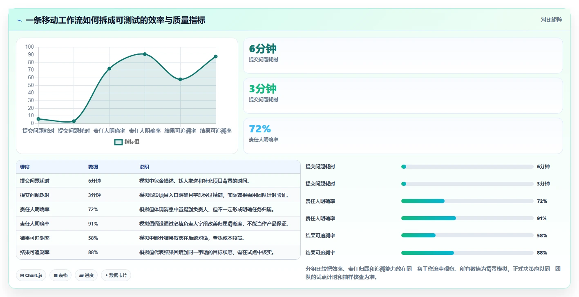Click the green 3分钟 metric card
This screenshot has width=579, height=297.
[403, 96]
